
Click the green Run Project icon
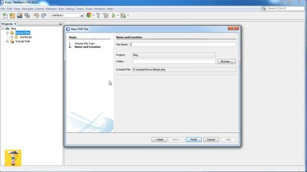point(114,15)
